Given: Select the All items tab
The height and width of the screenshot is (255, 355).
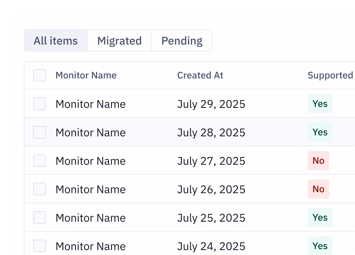Looking at the screenshot, I should (56, 40).
